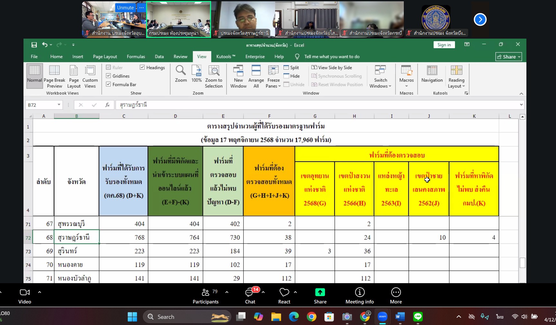Click the Navigation pane icon
The width and height of the screenshot is (556, 325).
click(x=432, y=71)
